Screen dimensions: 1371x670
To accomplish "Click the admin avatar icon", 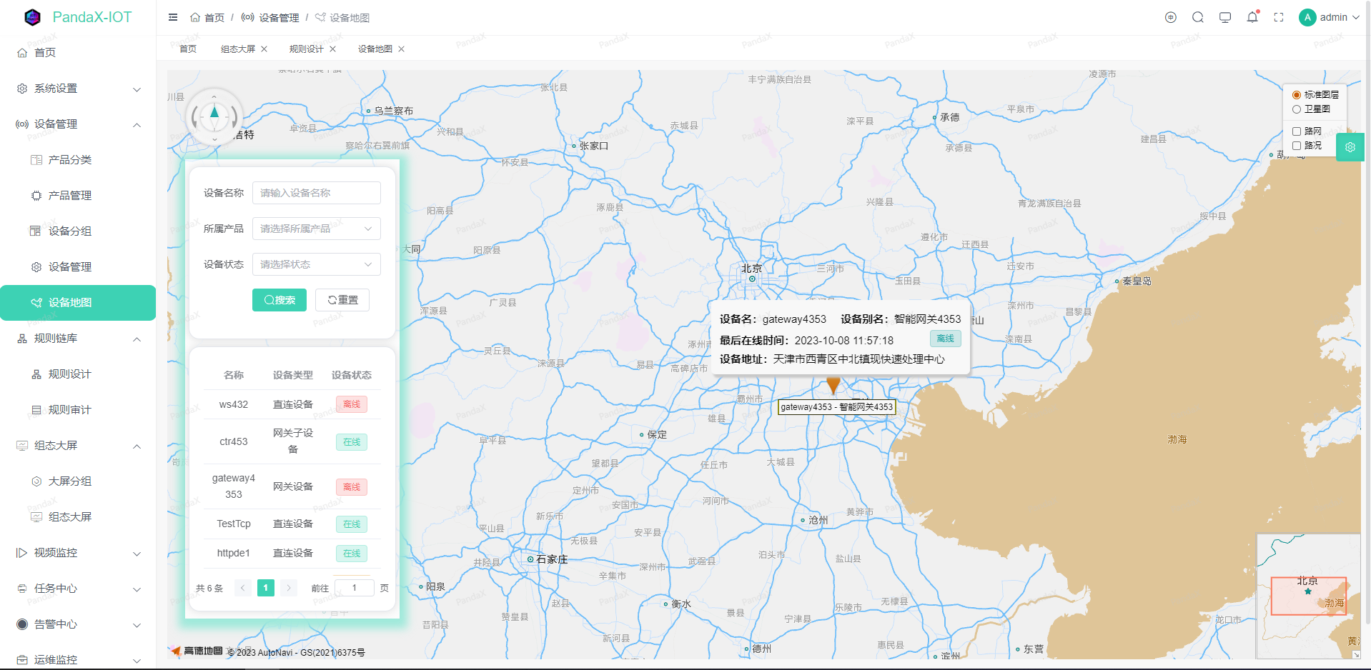I will (1307, 17).
